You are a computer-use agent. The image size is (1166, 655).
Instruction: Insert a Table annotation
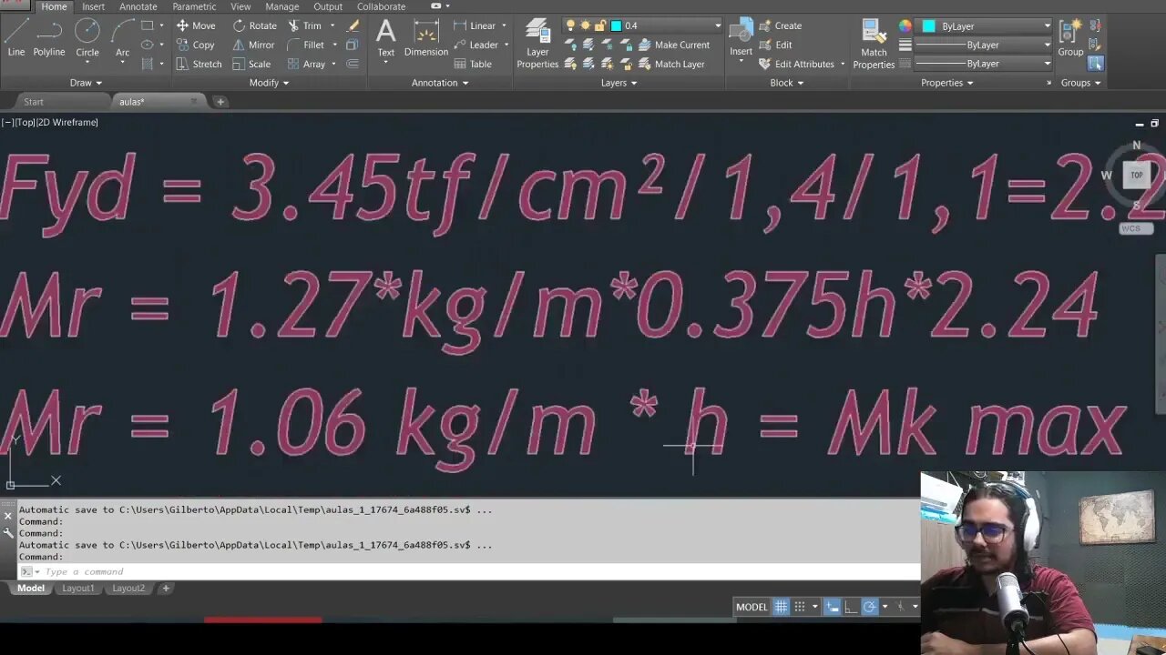point(472,64)
